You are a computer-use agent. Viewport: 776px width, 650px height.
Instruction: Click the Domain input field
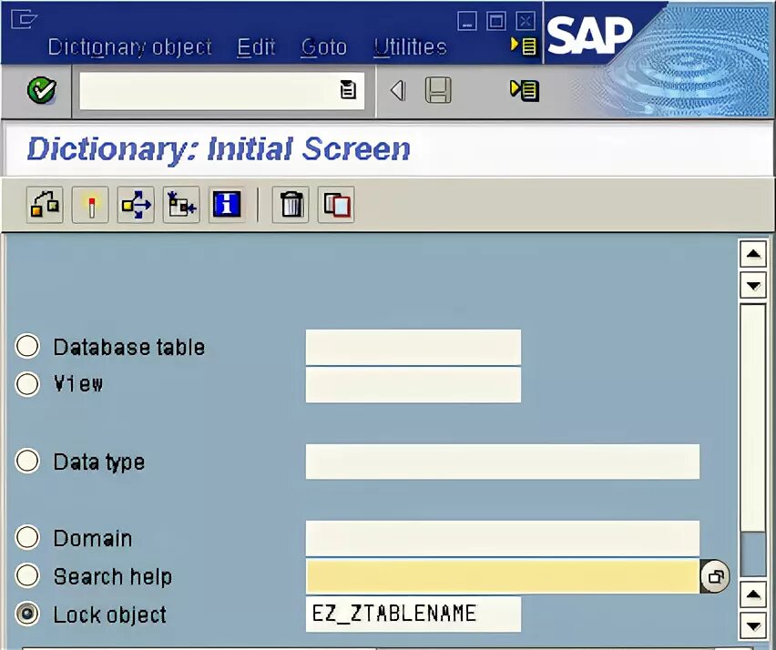(503, 538)
